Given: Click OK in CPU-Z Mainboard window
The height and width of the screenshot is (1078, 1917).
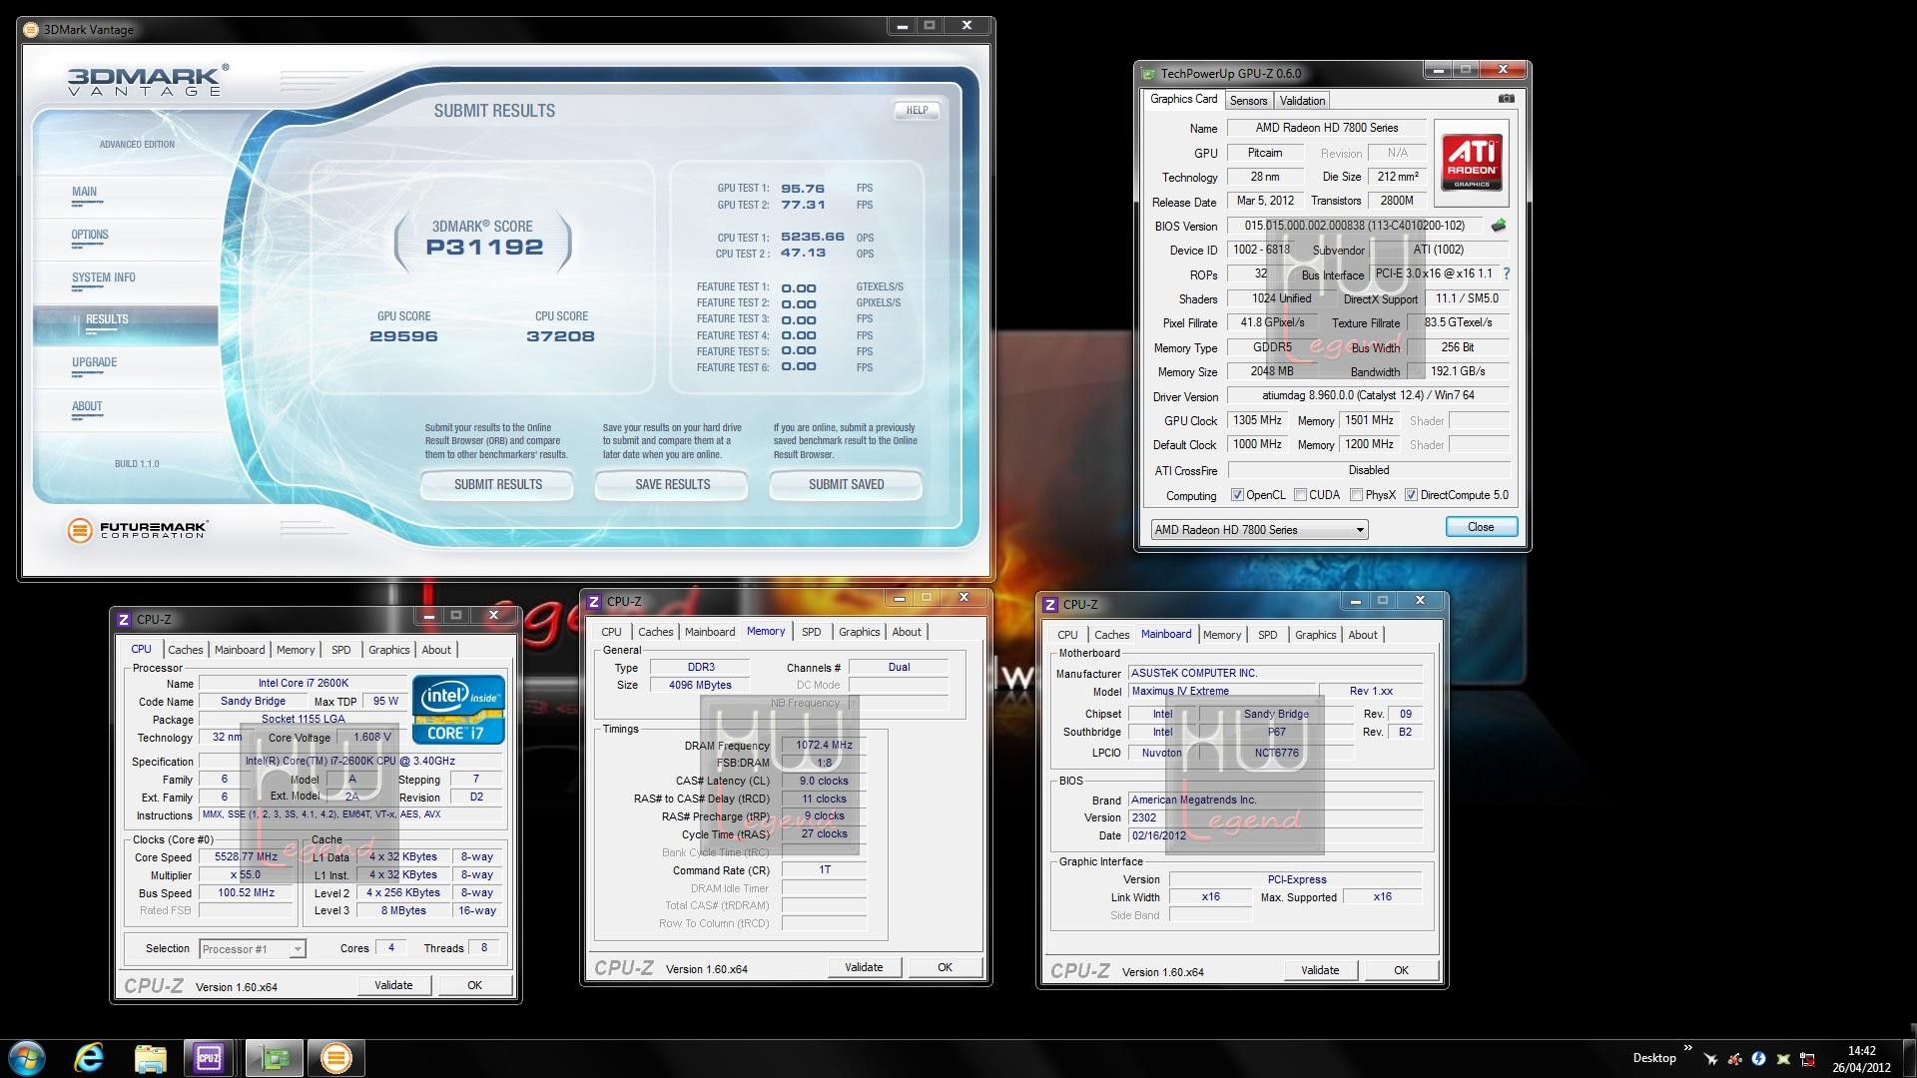Looking at the screenshot, I should point(1401,970).
